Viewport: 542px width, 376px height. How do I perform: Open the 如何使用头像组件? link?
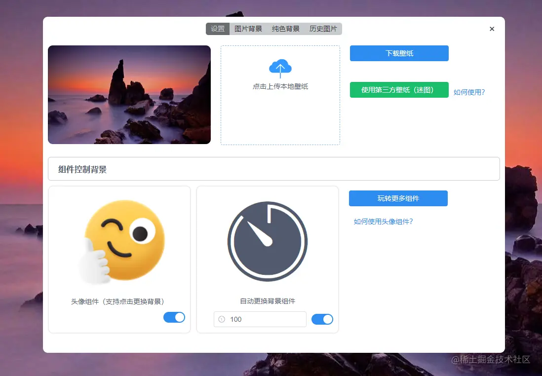pos(383,222)
